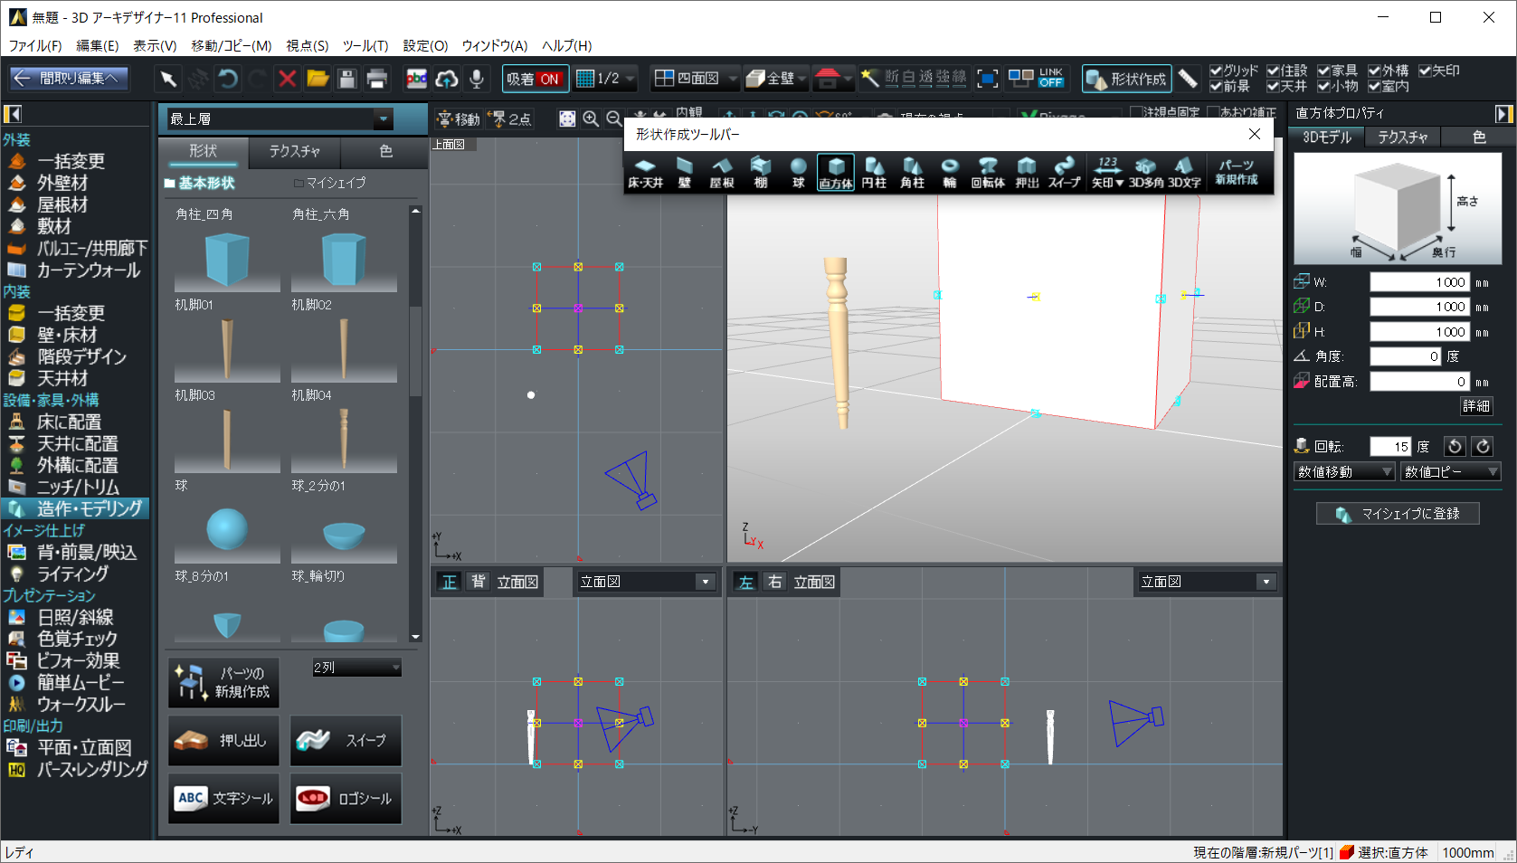Screen dimensions: 1517x863
Task: Select the 3D文字 text tool
Action: (x=1183, y=172)
